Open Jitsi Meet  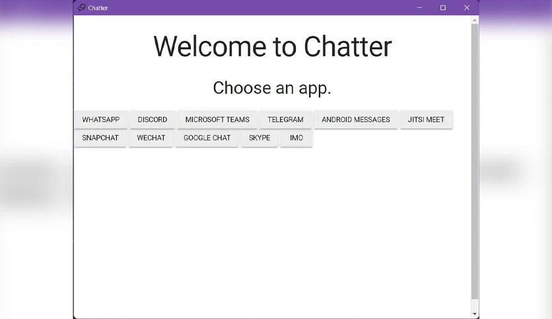pos(427,119)
